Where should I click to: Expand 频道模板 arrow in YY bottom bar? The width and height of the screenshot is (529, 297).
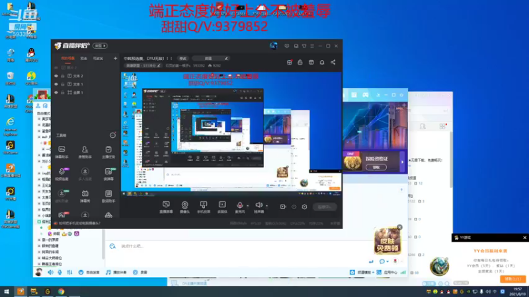pos(373,272)
